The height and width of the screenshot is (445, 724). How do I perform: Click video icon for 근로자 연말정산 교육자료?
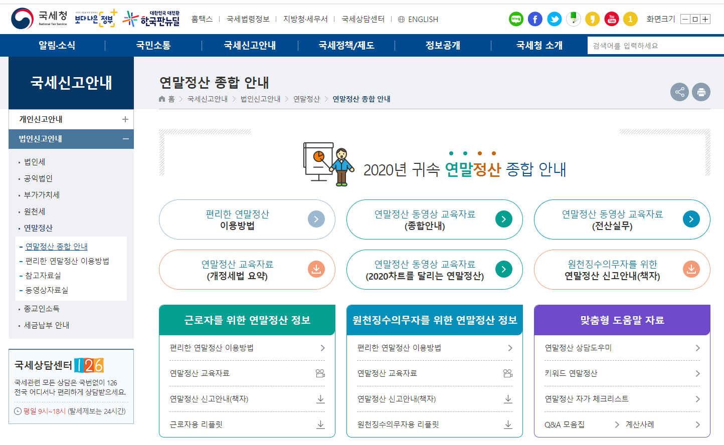tap(320, 373)
